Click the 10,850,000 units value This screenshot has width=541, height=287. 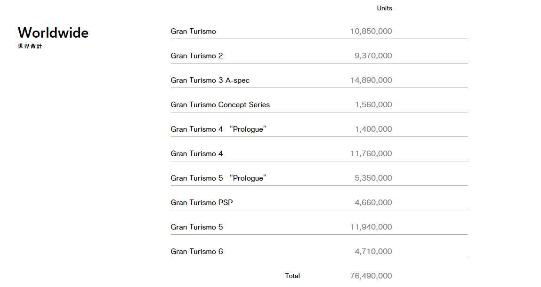tap(371, 32)
